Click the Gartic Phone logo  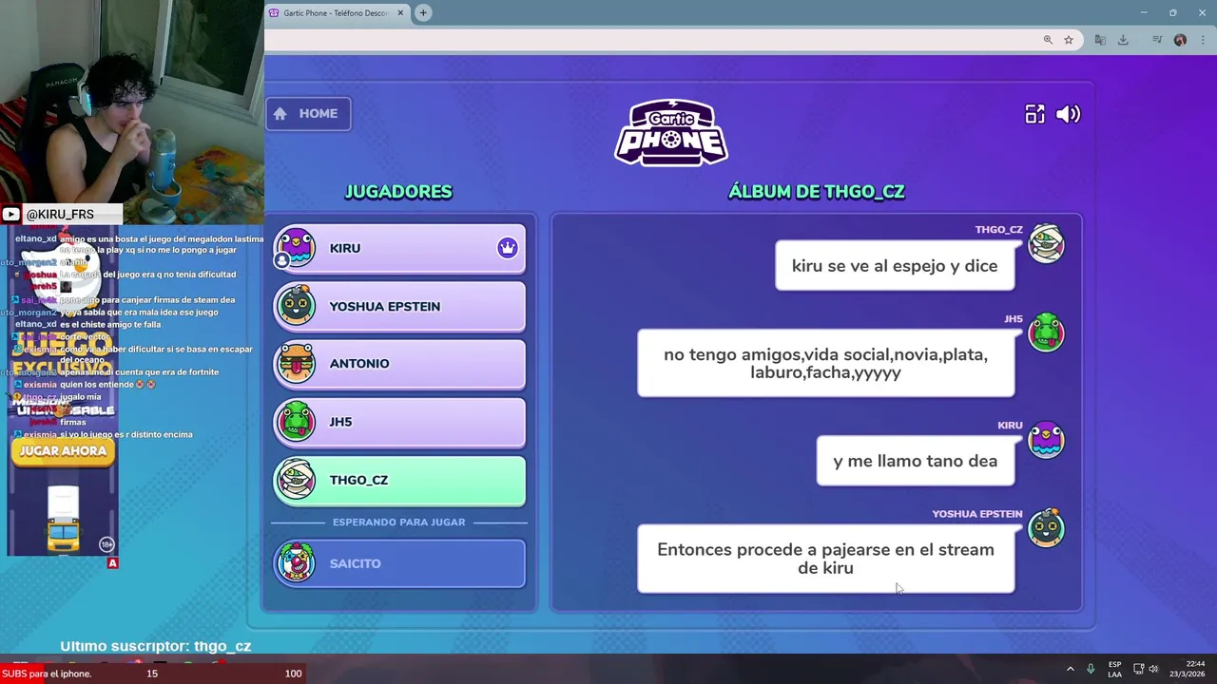point(671,132)
